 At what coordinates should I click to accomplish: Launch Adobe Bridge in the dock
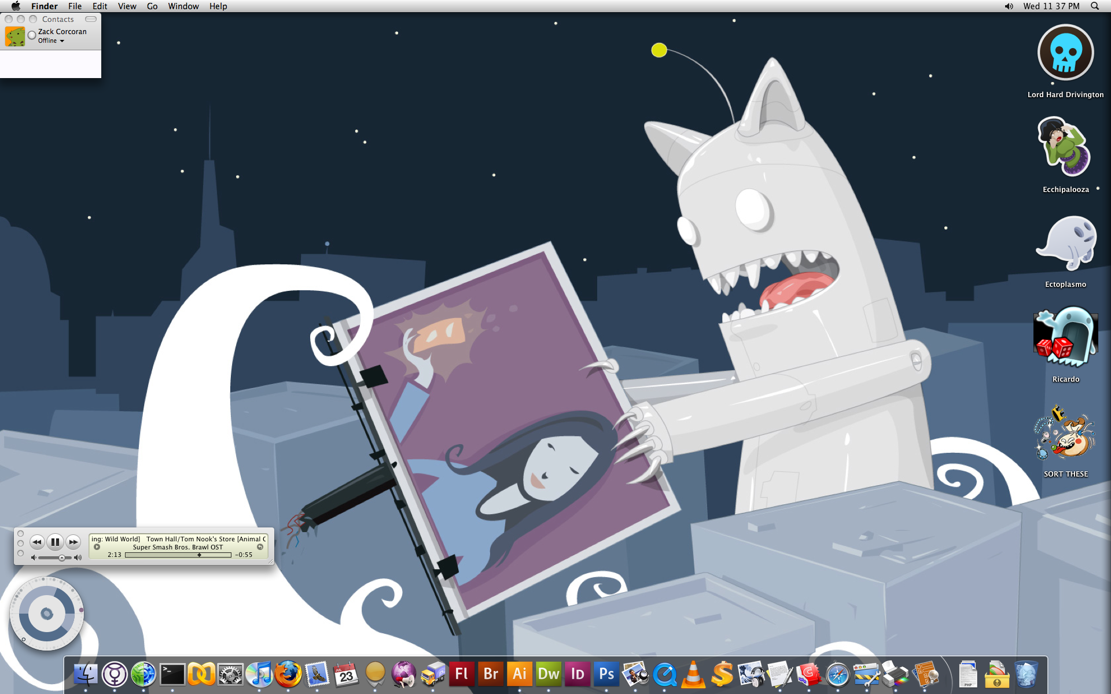tap(491, 674)
